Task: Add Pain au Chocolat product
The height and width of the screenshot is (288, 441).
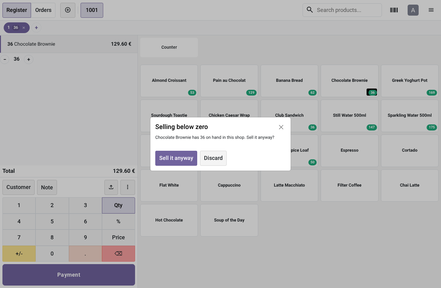Action: tap(229, 81)
